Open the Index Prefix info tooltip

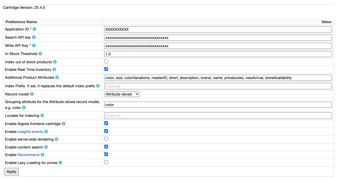pos(98,86)
